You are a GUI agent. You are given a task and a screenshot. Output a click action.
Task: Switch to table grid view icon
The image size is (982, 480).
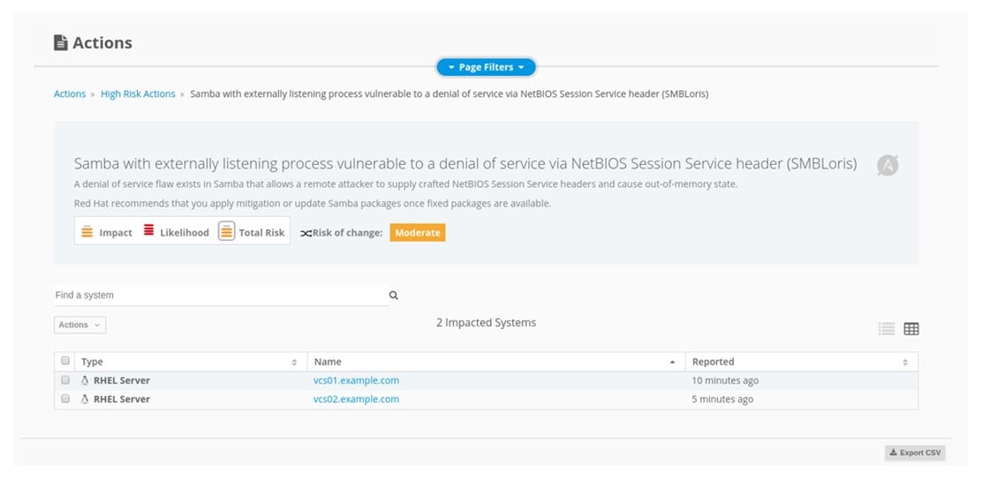tap(911, 329)
